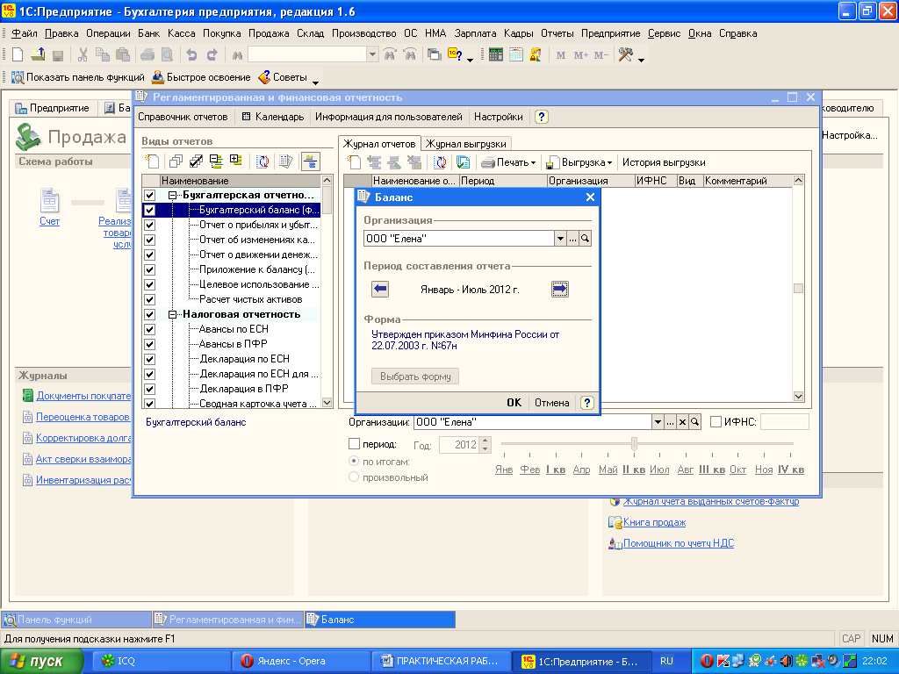
Task: Click the period slider handle
Action: point(634,443)
